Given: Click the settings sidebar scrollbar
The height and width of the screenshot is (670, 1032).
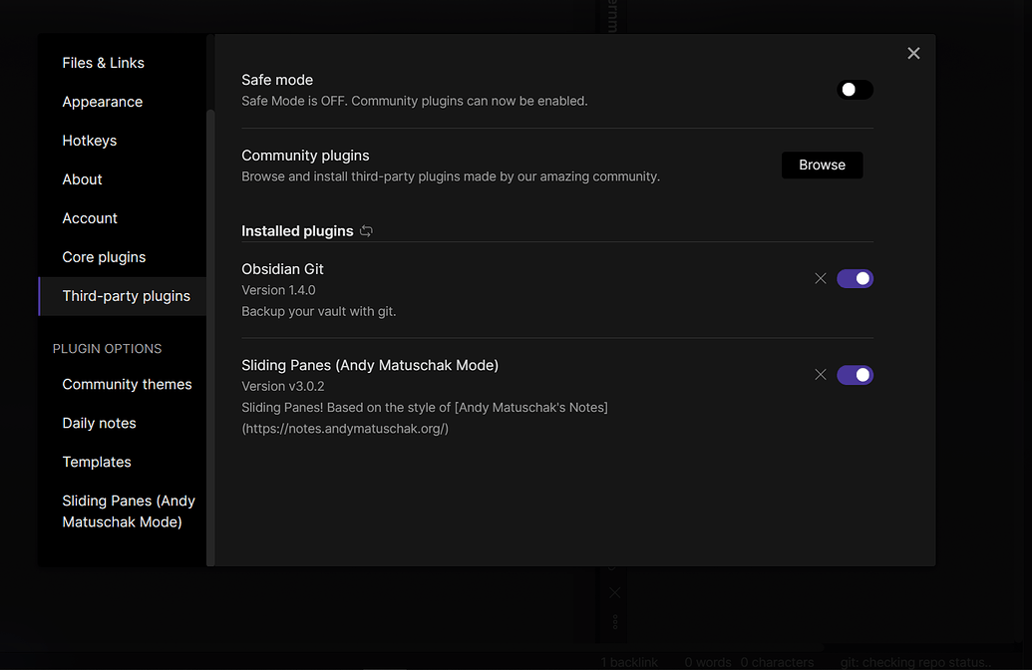Looking at the screenshot, I should 210,337.
